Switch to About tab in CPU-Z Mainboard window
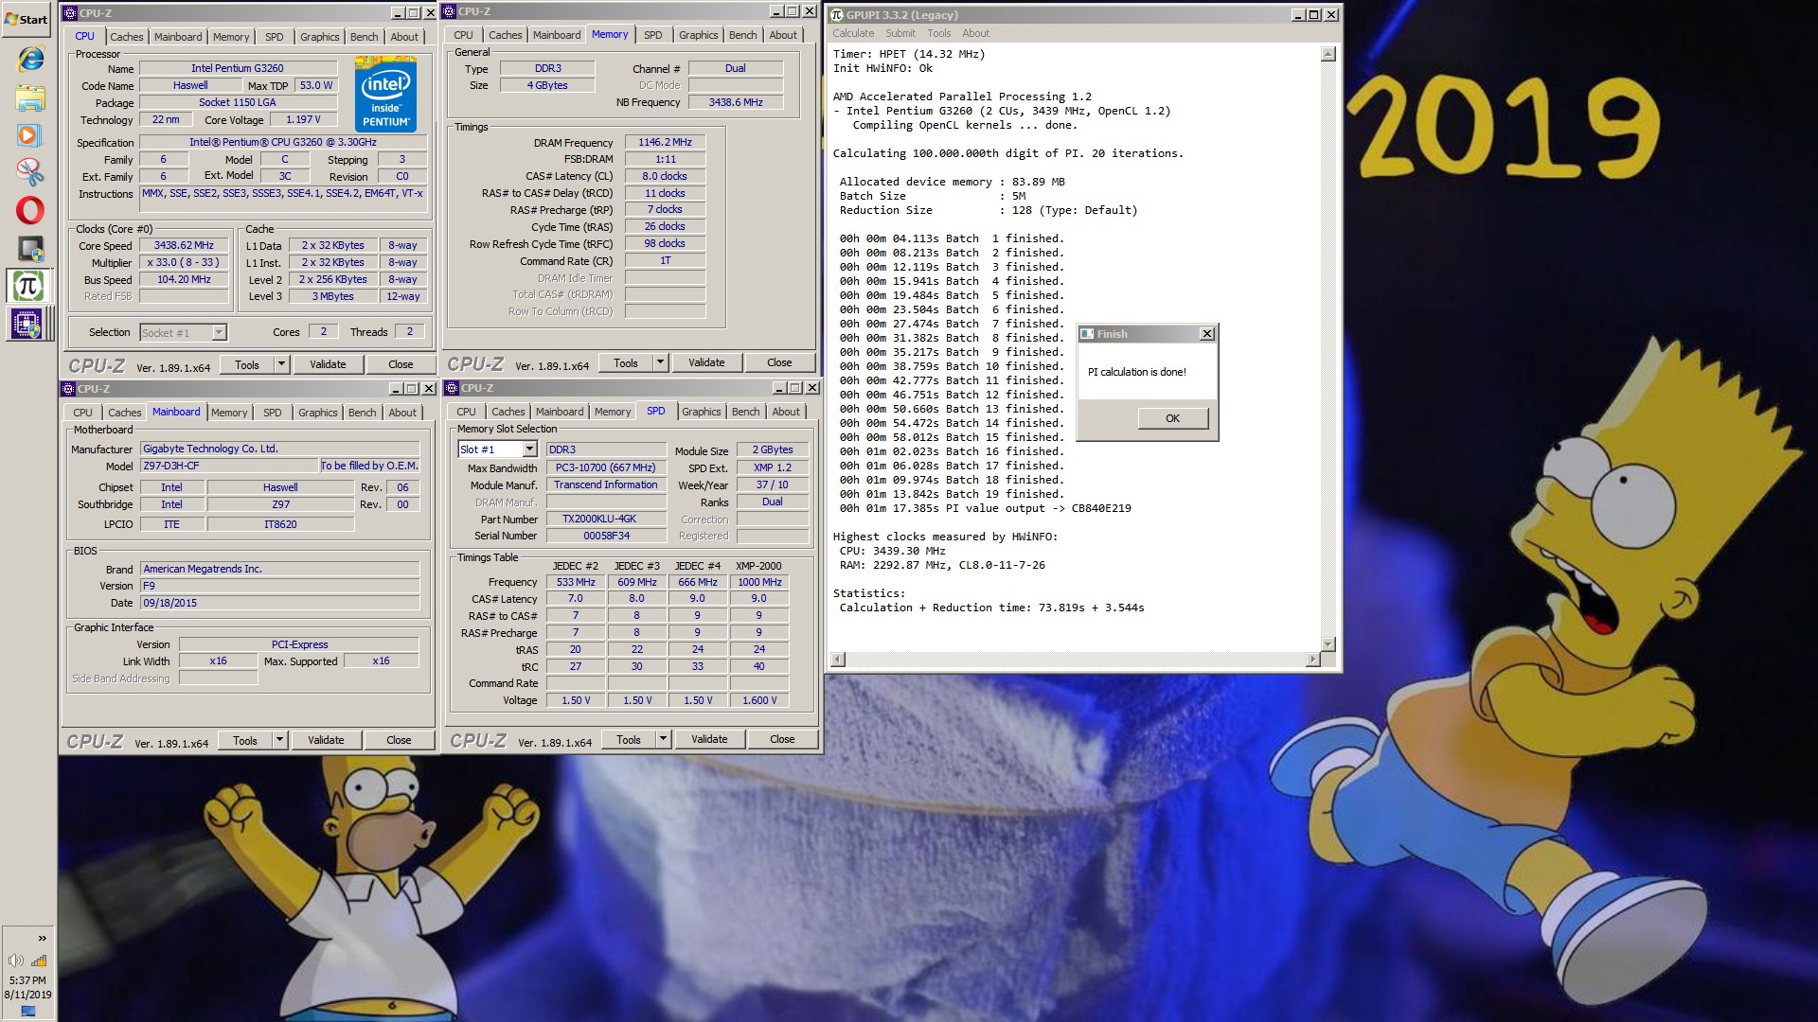Image resolution: width=1818 pixels, height=1022 pixels. pos(402,413)
